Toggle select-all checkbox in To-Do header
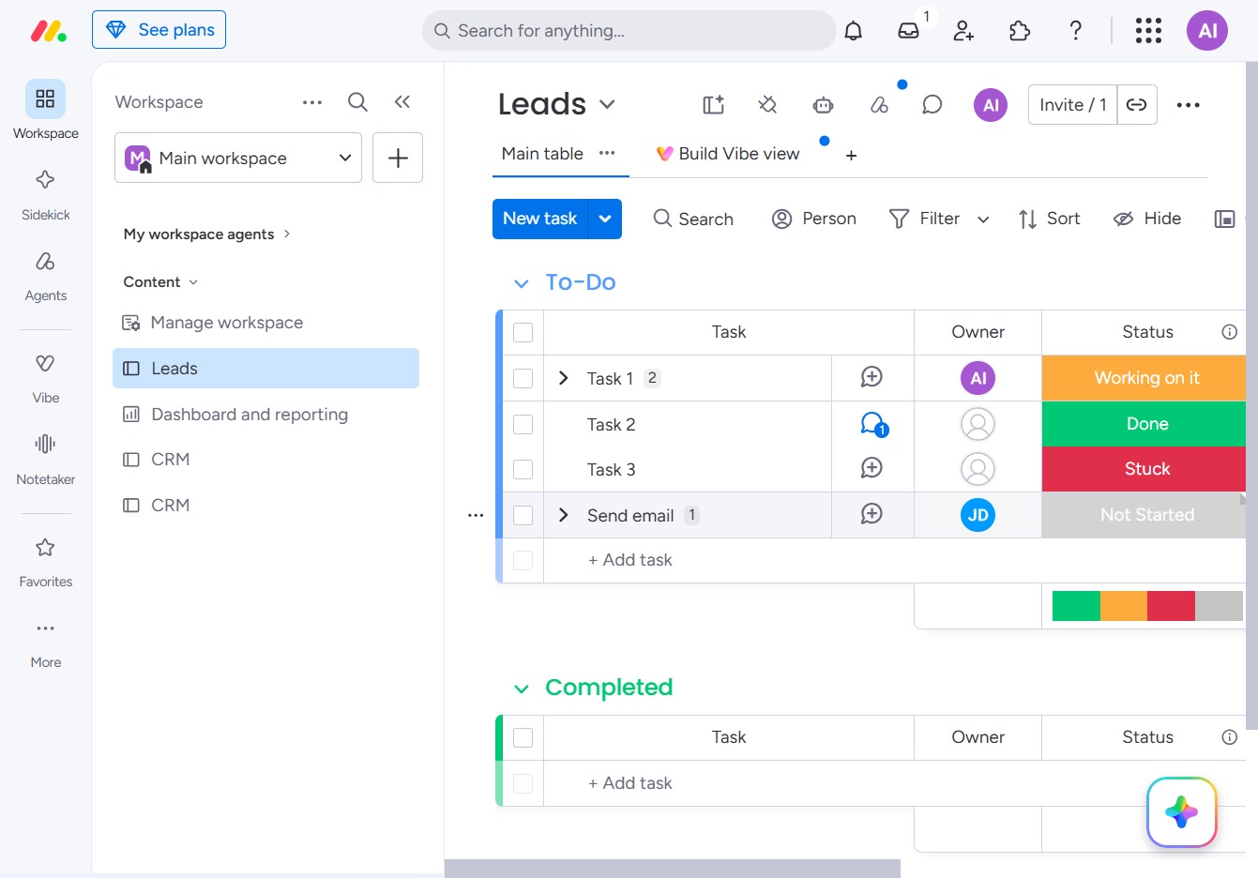The width and height of the screenshot is (1258, 878). click(523, 333)
